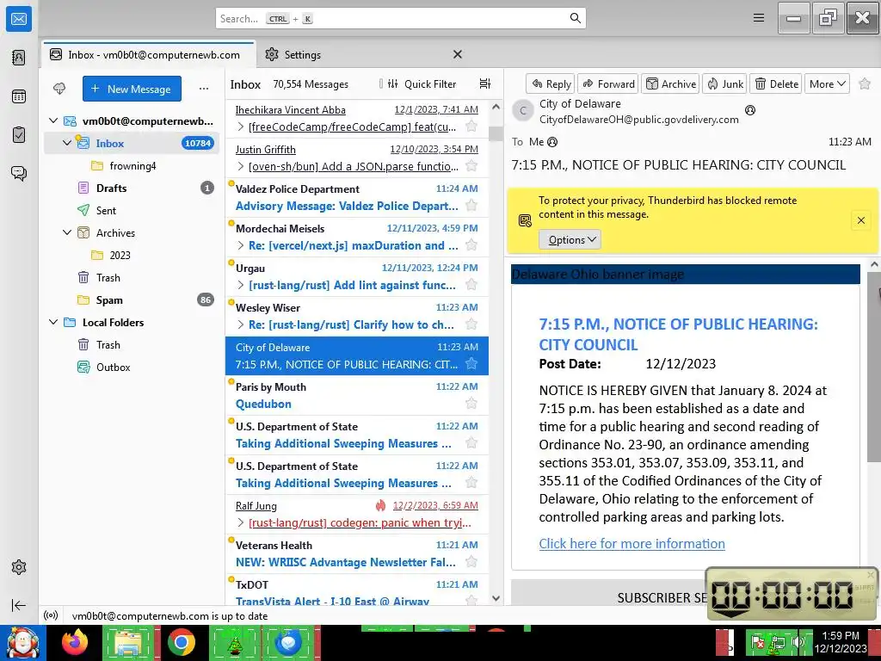
Task: Select the frowning4 subfolder
Action: click(132, 165)
